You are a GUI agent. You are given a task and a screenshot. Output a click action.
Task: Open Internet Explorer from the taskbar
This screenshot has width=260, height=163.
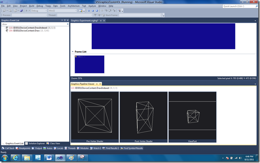15,158
